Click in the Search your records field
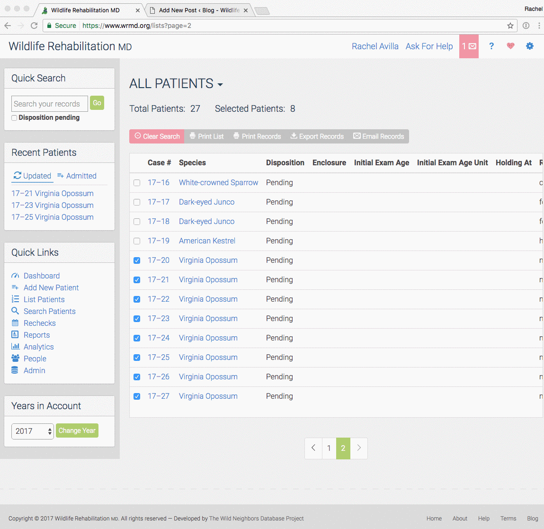Image resolution: width=544 pixels, height=529 pixels. coord(50,104)
